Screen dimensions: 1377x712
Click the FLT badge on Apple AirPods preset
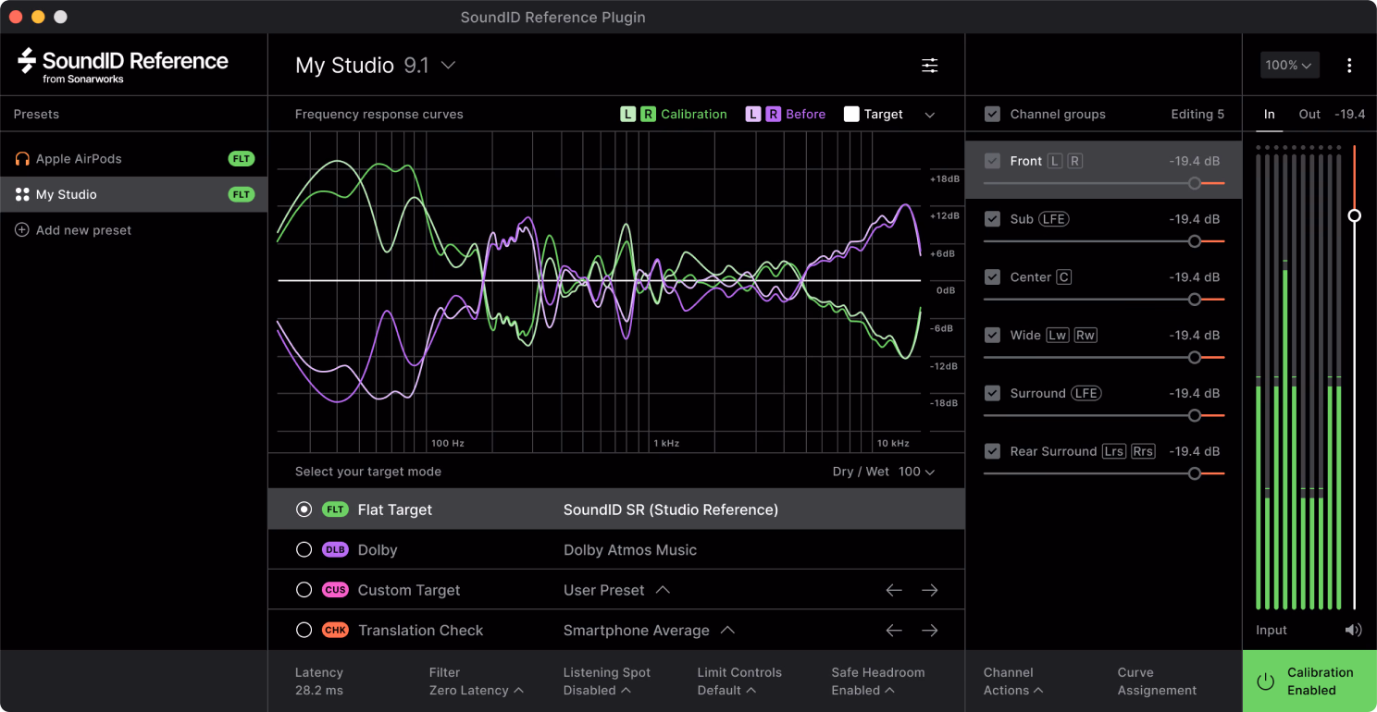(x=242, y=159)
